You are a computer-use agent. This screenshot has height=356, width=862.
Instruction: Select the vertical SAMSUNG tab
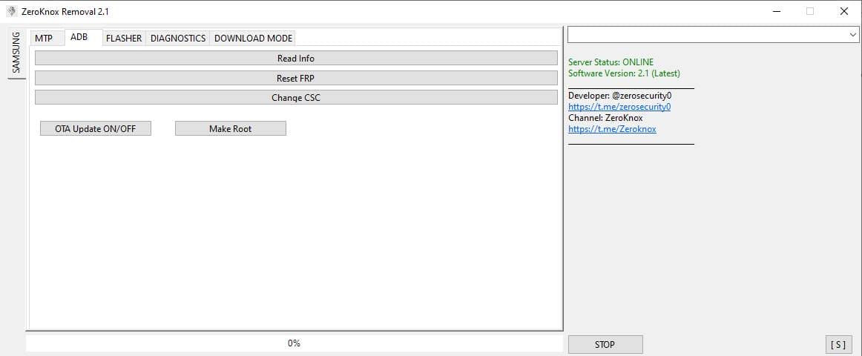16,53
